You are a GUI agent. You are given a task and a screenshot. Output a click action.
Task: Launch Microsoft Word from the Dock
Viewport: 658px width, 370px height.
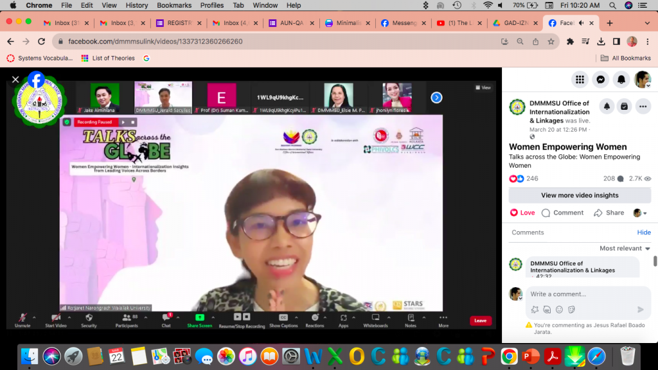313,357
